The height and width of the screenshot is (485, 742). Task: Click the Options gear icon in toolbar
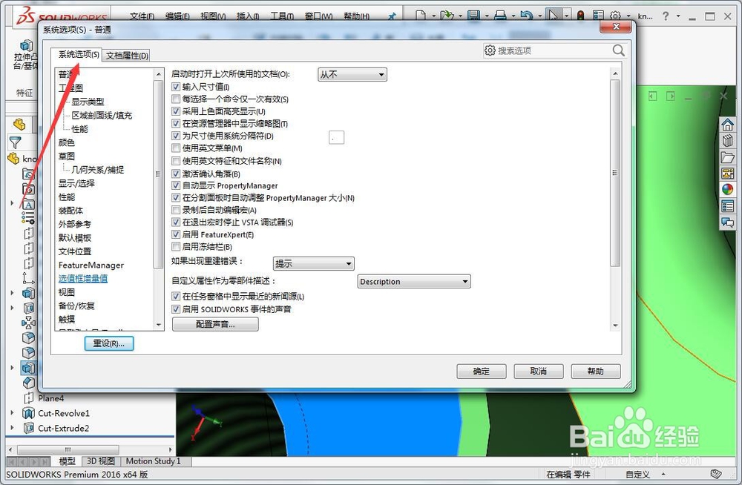coord(615,16)
